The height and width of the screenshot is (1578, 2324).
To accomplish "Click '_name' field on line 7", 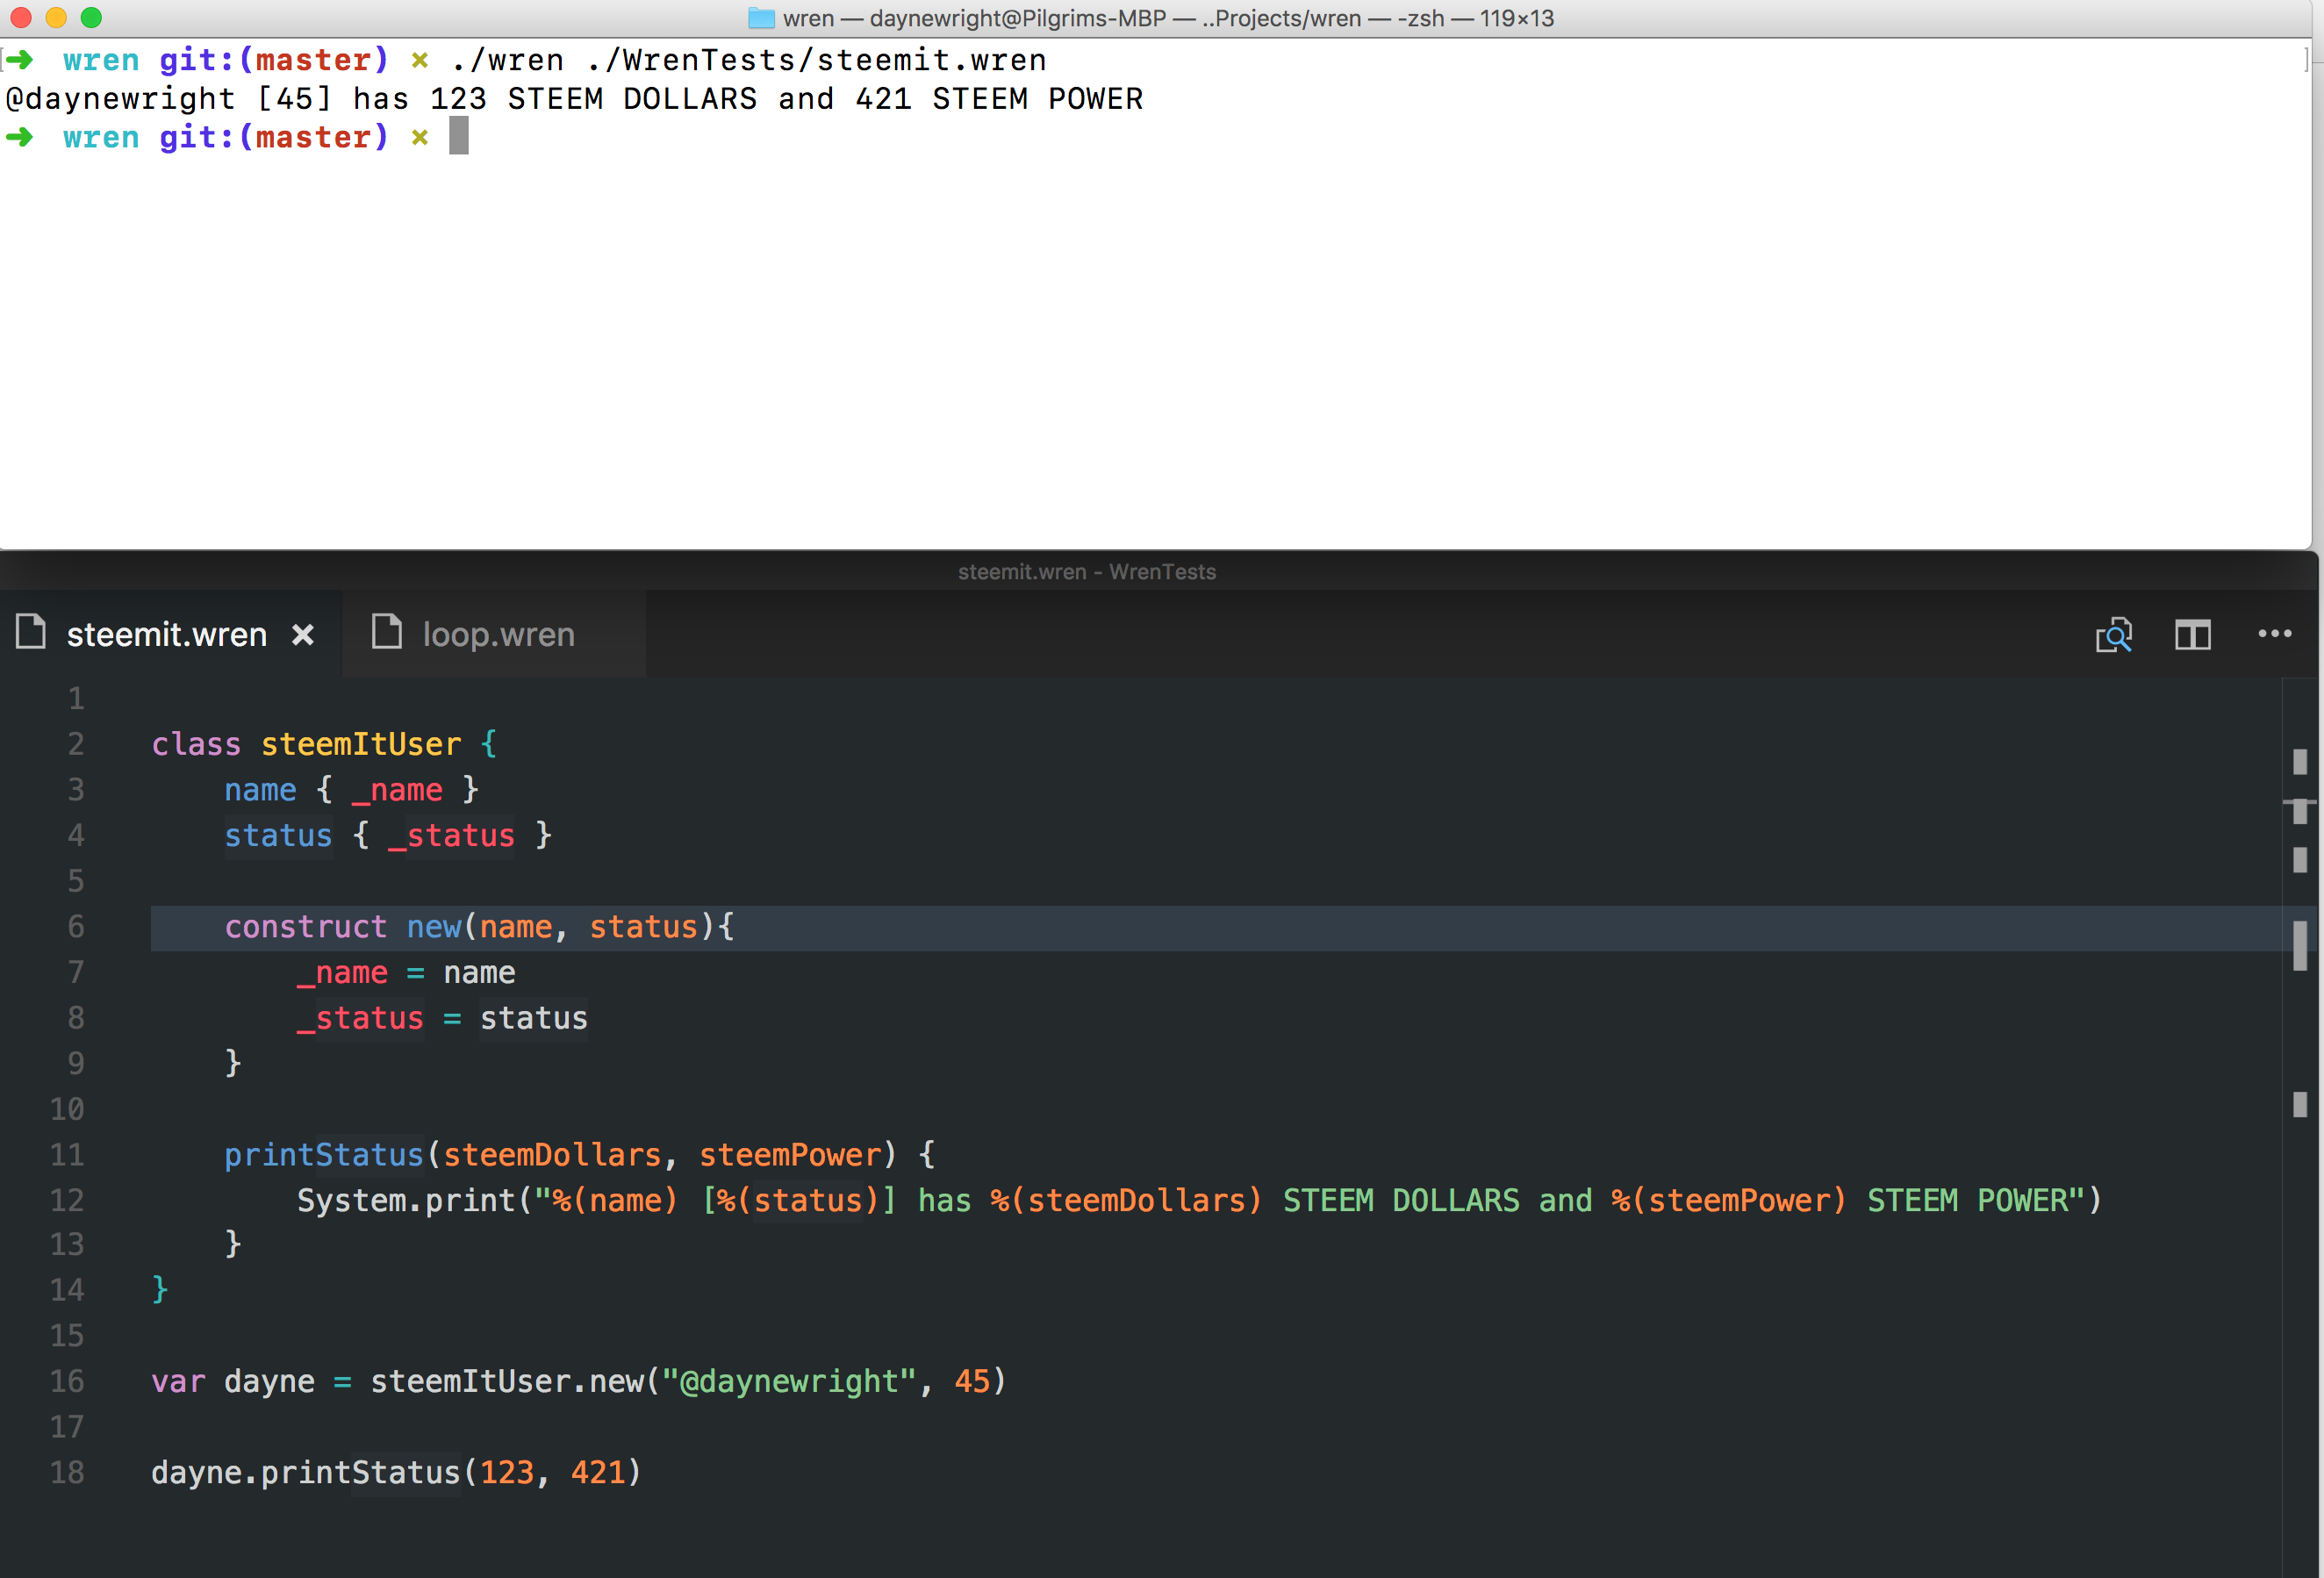I will (x=342, y=973).
